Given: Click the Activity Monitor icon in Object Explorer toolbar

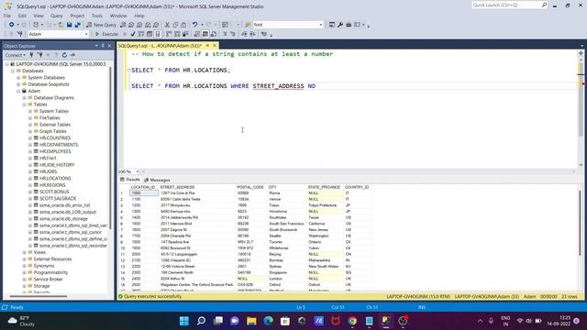Looking at the screenshot, I should [72, 55].
